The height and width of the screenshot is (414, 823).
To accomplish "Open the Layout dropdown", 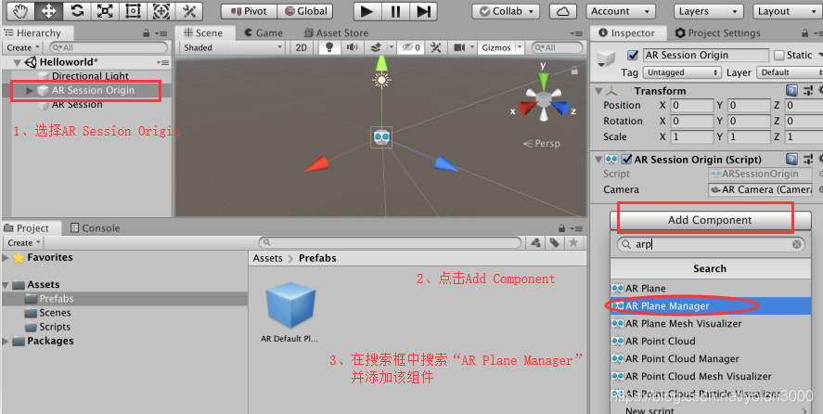I will coord(788,11).
